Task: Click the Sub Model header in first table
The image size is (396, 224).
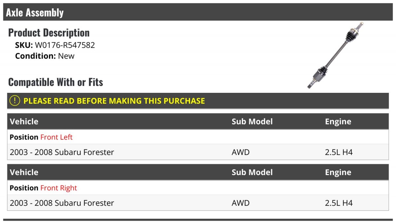Action: (252, 121)
